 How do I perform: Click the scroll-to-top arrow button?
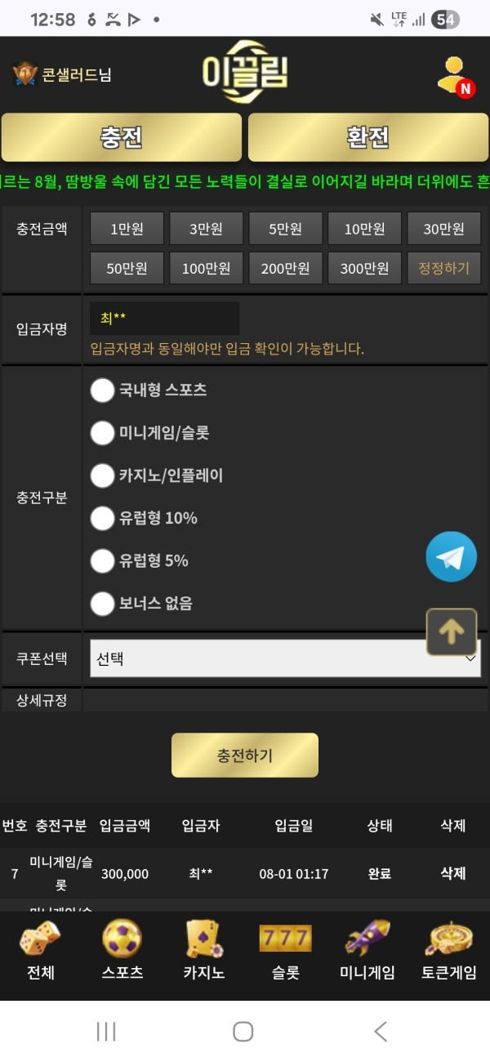tap(452, 631)
